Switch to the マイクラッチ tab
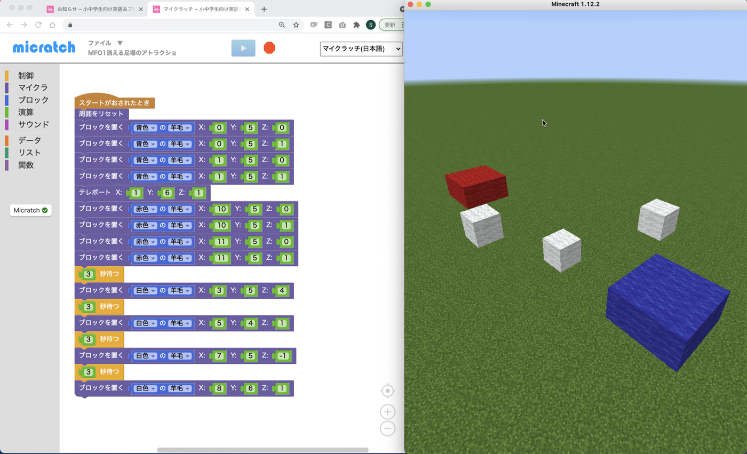The height and width of the screenshot is (454, 747). [x=201, y=9]
